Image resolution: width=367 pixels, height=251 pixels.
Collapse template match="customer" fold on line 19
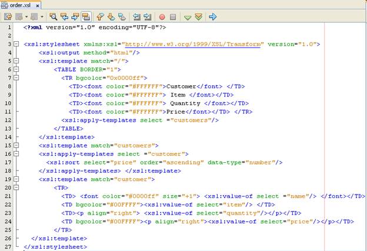(x=16, y=179)
